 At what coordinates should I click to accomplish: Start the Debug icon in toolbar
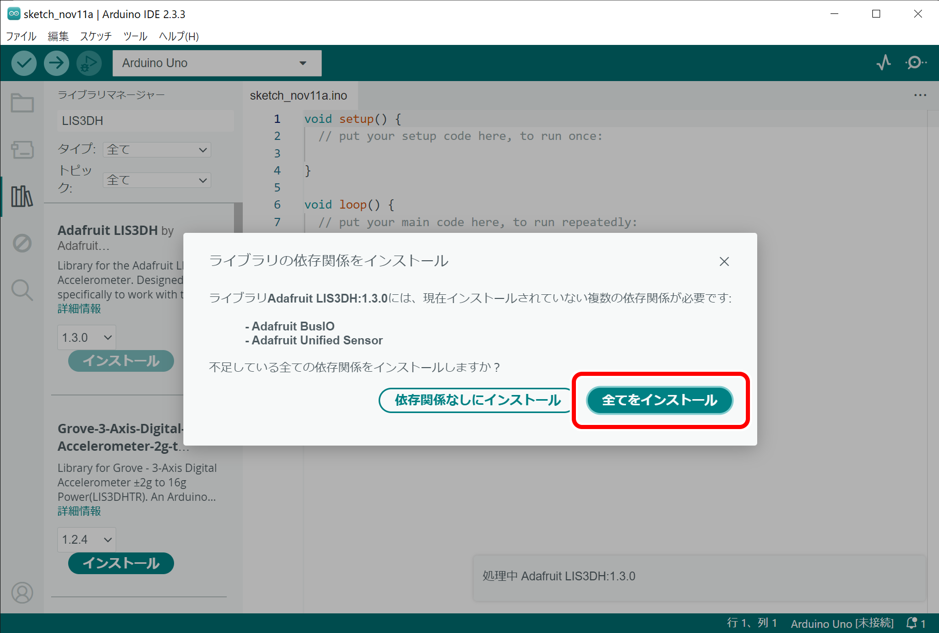tap(89, 63)
